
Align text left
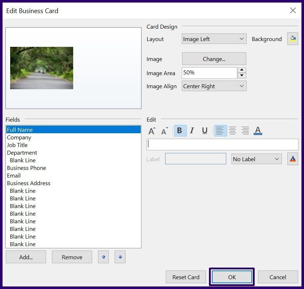point(221,131)
